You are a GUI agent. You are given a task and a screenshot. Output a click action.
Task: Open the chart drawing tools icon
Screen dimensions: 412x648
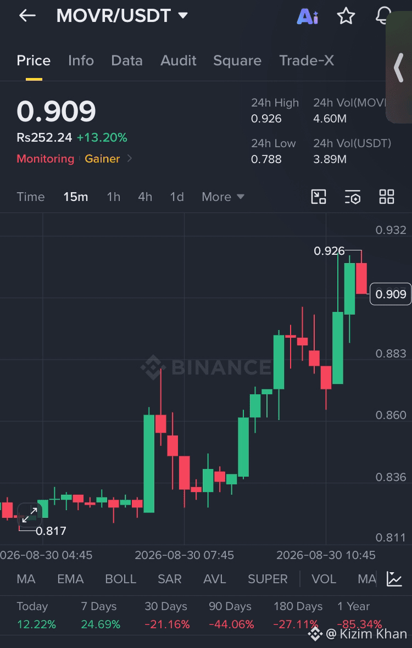[x=319, y=197]
